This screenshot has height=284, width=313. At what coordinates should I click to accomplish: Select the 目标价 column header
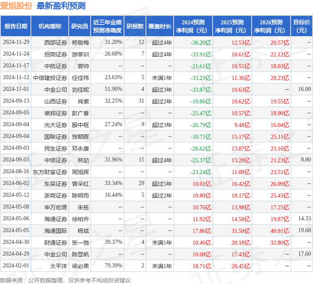click(302, 26)
